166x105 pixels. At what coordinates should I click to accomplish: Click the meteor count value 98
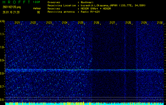point(38,12)
